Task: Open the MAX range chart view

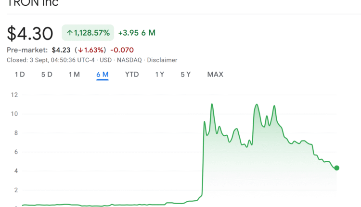Action: pos(215,75)
